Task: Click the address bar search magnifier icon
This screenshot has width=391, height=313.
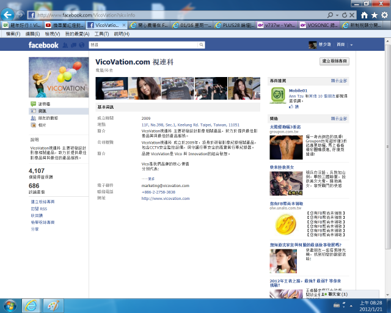Action: (330, 15)
